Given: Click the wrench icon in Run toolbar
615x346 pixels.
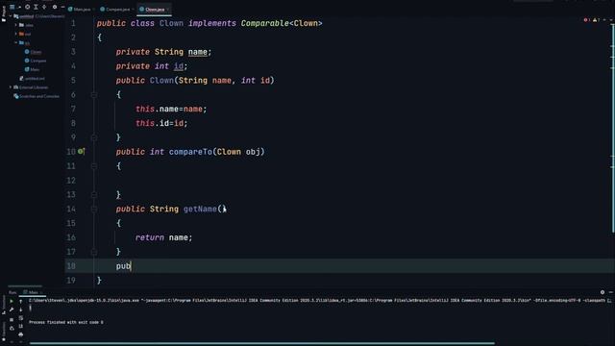Looking at the screenshot, I should (x=12, y=309).
